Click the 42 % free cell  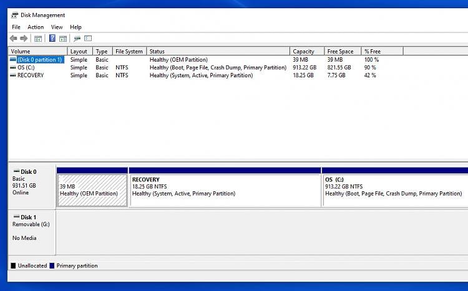click(x=370, y=75)
